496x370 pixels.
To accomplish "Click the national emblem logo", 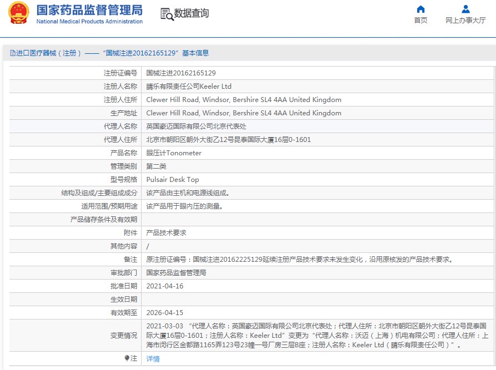I will pyautogui.click(x=19, y=13).
